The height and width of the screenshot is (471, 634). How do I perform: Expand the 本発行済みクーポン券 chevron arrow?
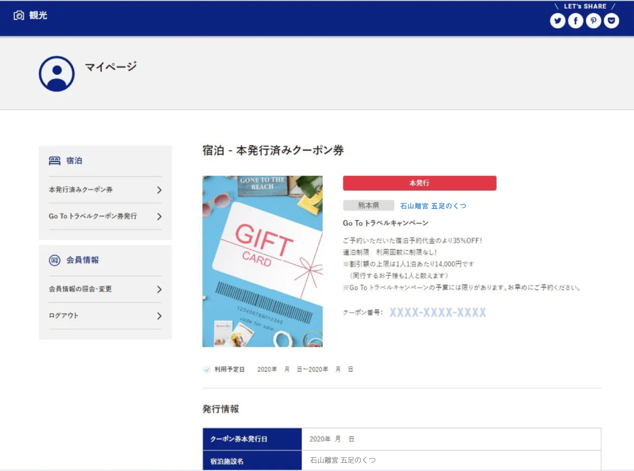159,190
